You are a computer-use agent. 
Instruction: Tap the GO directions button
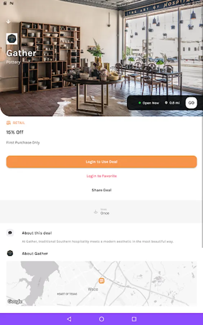click(191, 103)
